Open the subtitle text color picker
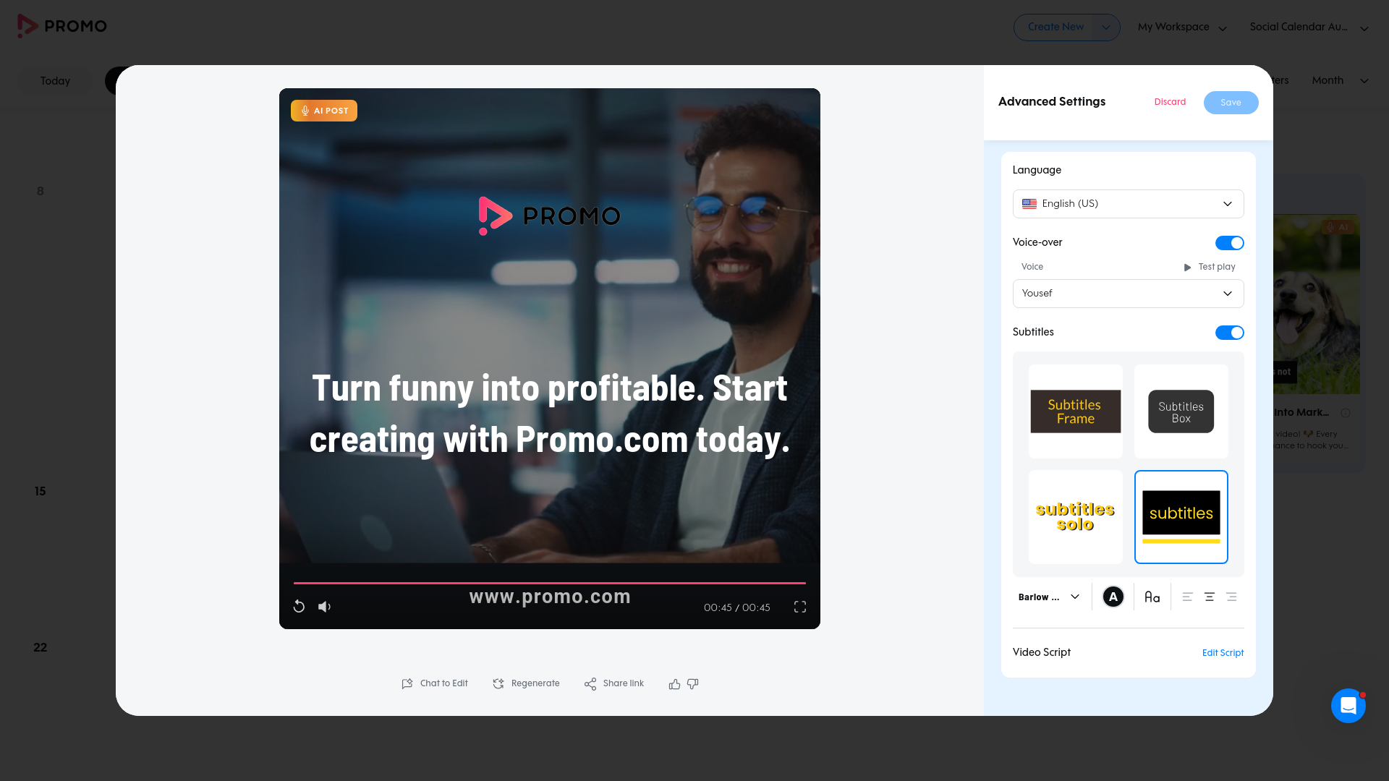 (1113, 597)
